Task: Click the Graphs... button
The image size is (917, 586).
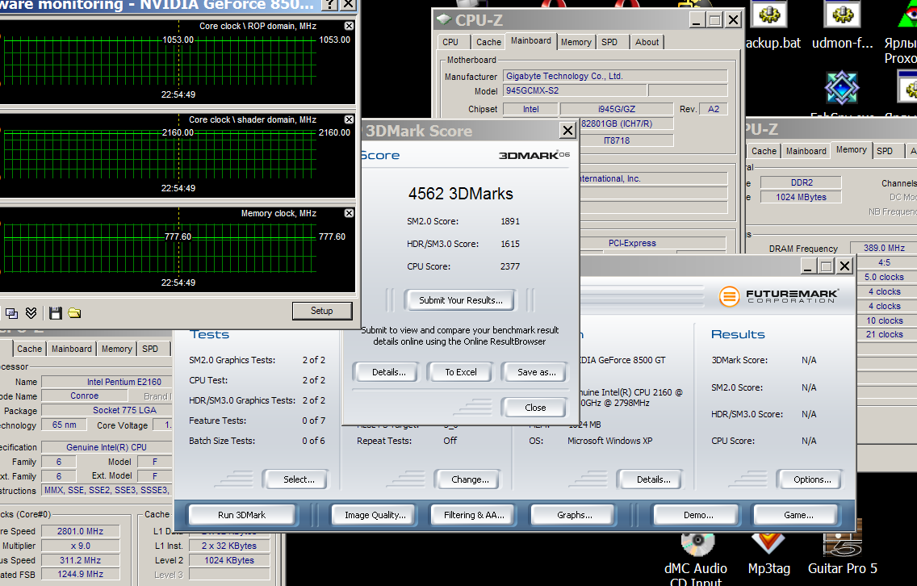Action: coord(574,515)
